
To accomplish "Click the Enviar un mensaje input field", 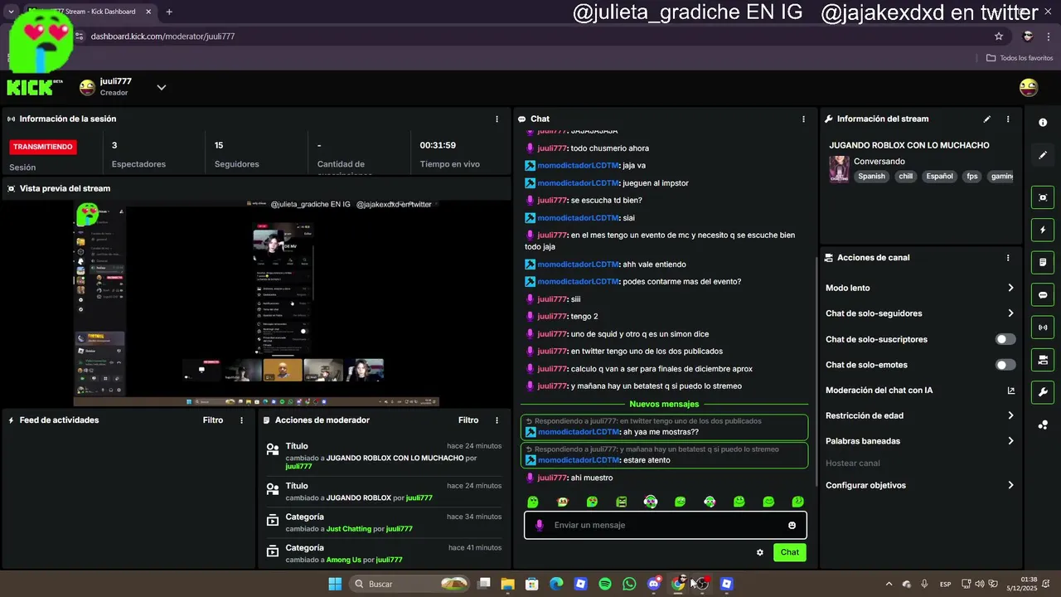I will click(666, 526).
